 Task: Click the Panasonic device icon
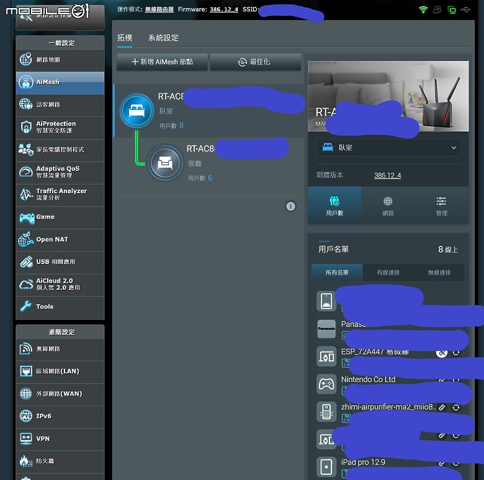[x=326, y=328]
